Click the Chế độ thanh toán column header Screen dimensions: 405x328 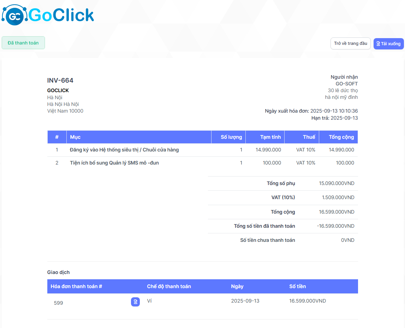(x=169, y=286)
